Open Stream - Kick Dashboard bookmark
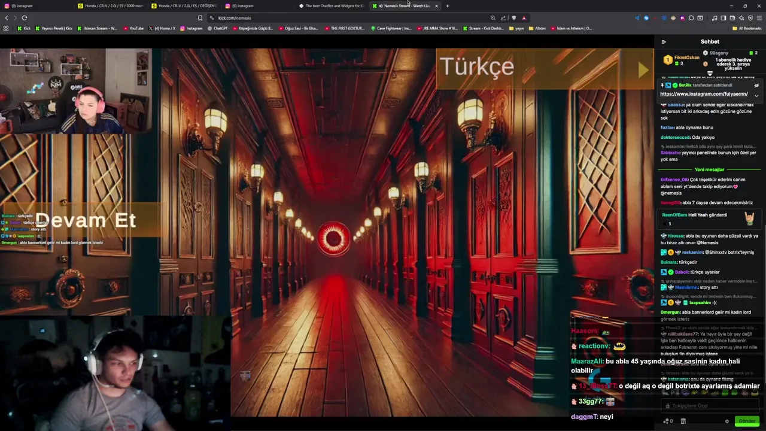The image size is (766, 431). pyautogui.click(x=483, y=28)
